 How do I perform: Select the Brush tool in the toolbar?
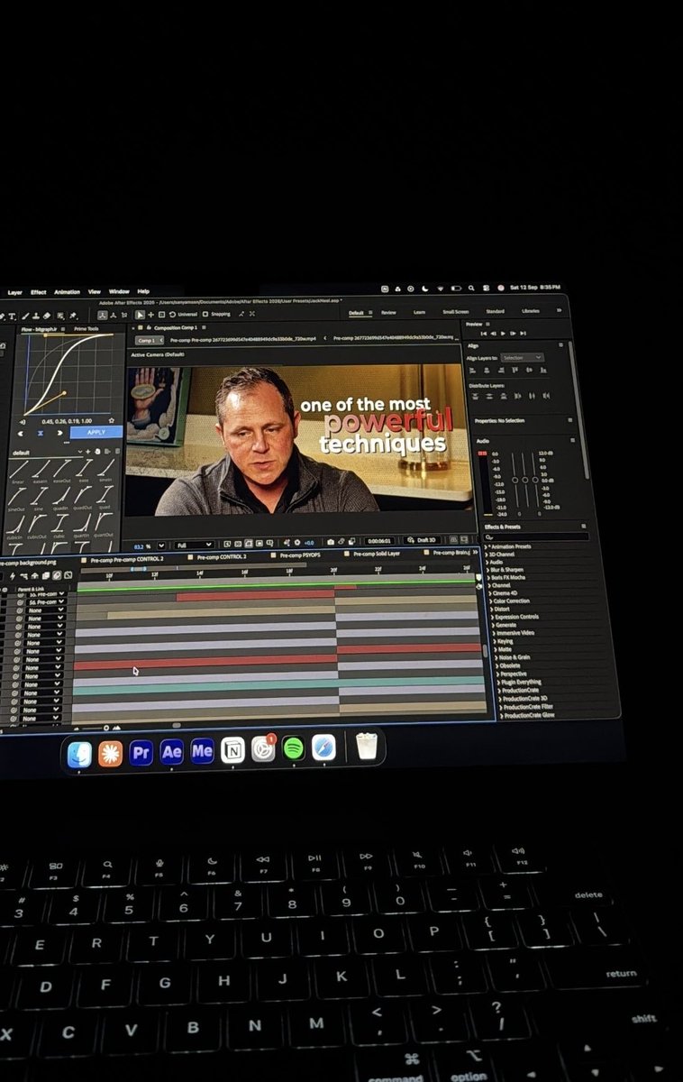coord(26,316)
